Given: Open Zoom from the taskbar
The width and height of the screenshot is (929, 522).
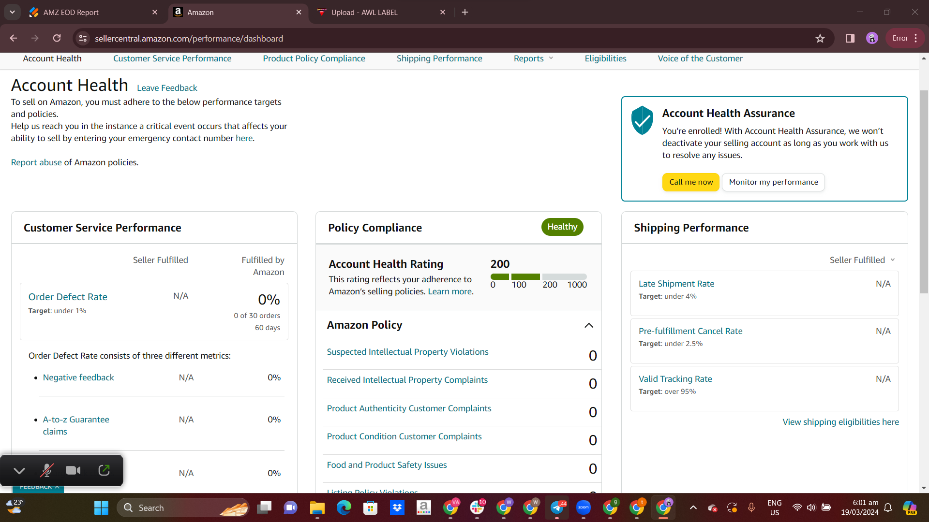Looking at the screenshot, I should point(584,507).
